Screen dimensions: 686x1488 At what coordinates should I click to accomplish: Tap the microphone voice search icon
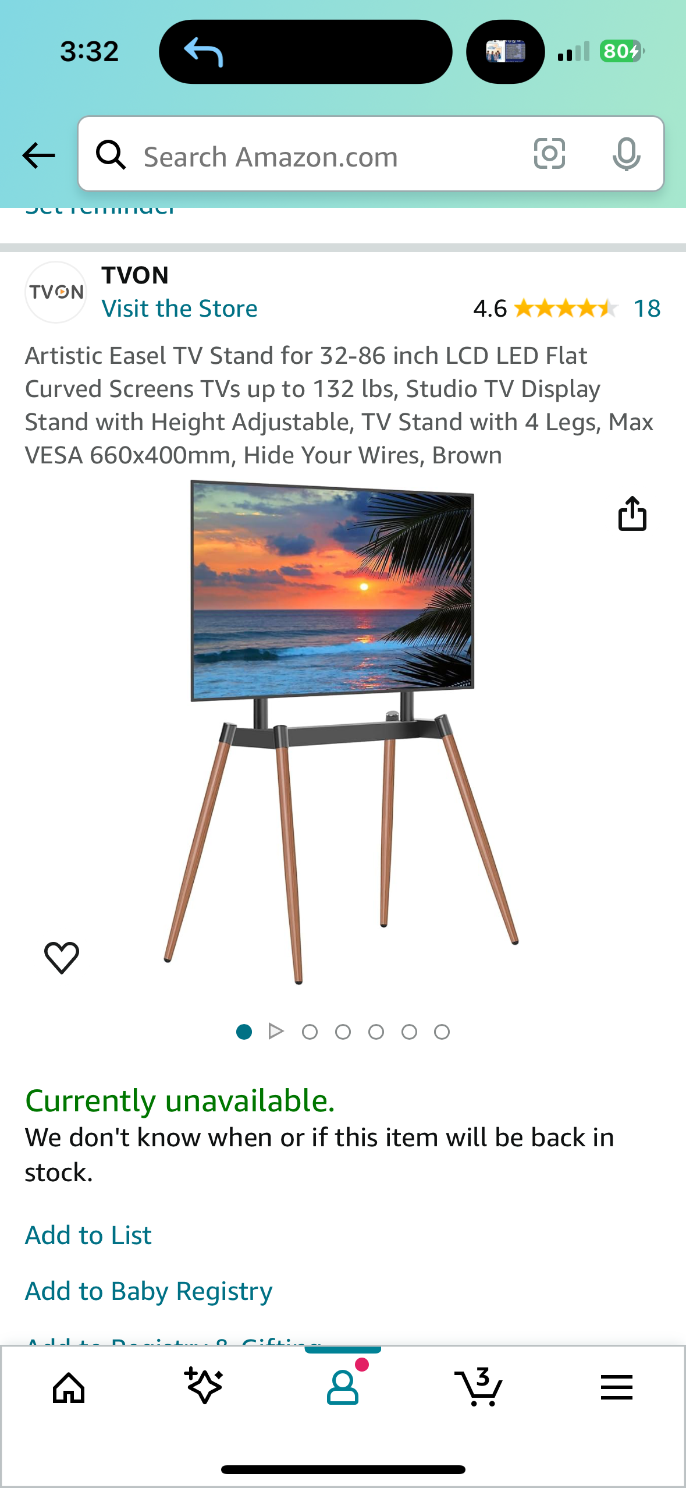(626, 154)
